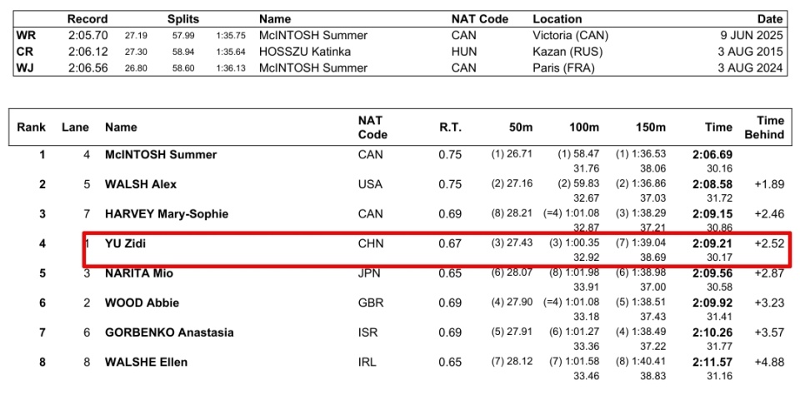The height and width of the screenshot is (395, 800).
Task: Select WALSHE Ellen in last row
Action: [x=146, y=362]
